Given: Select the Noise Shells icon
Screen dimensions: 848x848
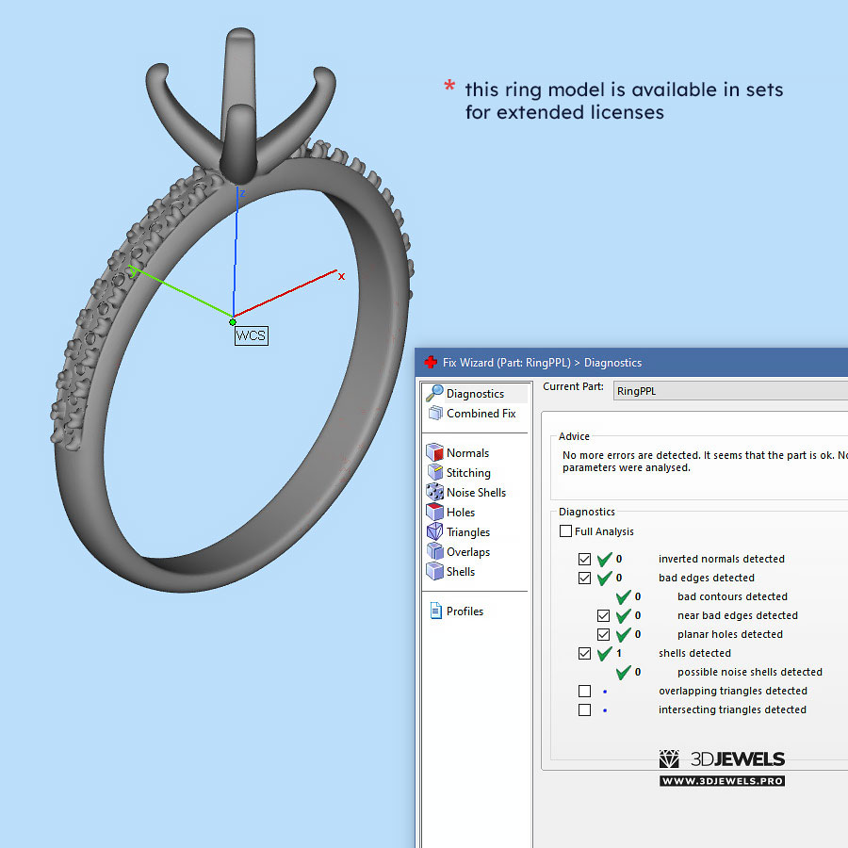Looking at the screenshot, I should coord(434,493).
